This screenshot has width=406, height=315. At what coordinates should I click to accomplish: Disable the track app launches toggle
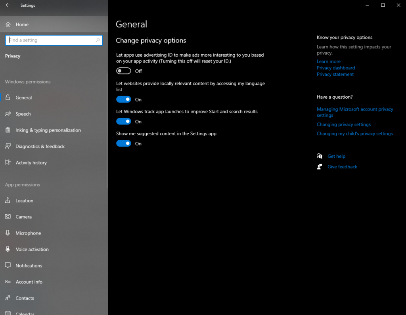(124, 121)
